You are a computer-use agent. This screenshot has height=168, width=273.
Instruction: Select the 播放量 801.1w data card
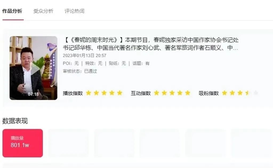[23, 143]
